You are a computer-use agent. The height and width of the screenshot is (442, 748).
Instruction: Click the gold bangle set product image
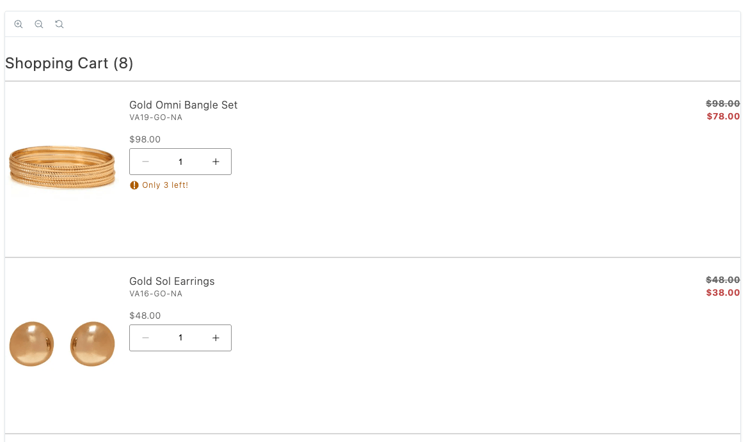click(62, 167)
